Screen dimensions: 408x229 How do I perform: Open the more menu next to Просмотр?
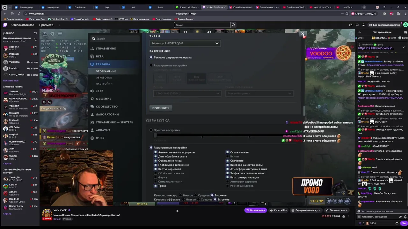pyautogui.click(x=59, y=25)
